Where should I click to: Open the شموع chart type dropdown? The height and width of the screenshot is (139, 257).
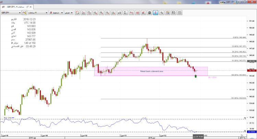(56, 13)
